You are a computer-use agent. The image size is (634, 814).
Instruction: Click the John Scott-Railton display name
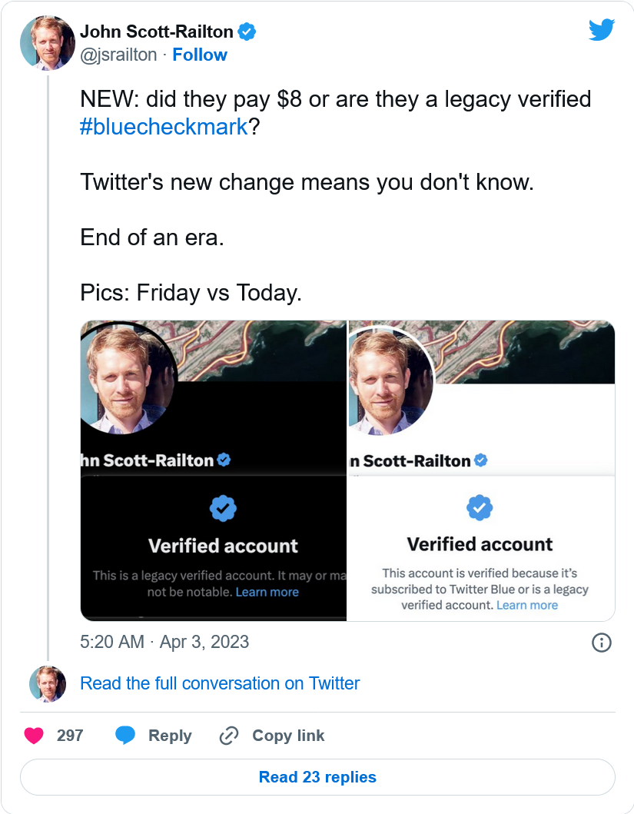[x=157, y=32]
